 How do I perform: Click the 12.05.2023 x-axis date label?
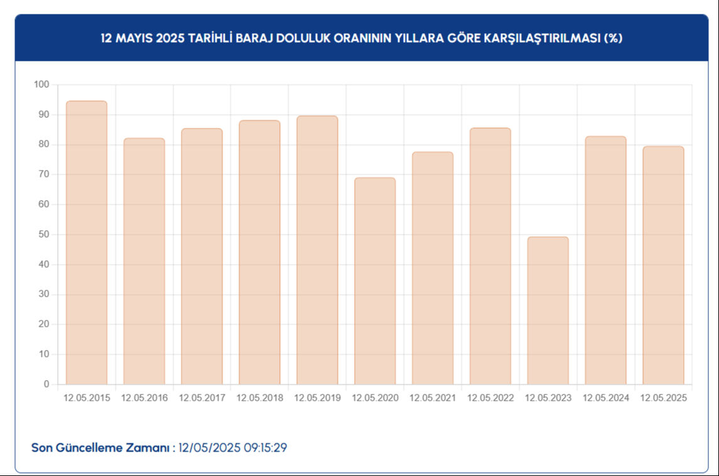point(548,398)
